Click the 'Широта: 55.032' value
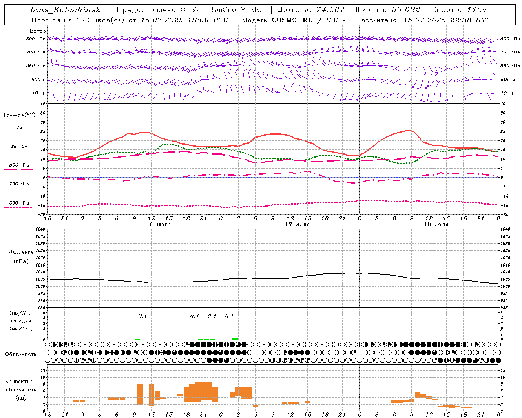522x418 pixels. pos(388,10)
